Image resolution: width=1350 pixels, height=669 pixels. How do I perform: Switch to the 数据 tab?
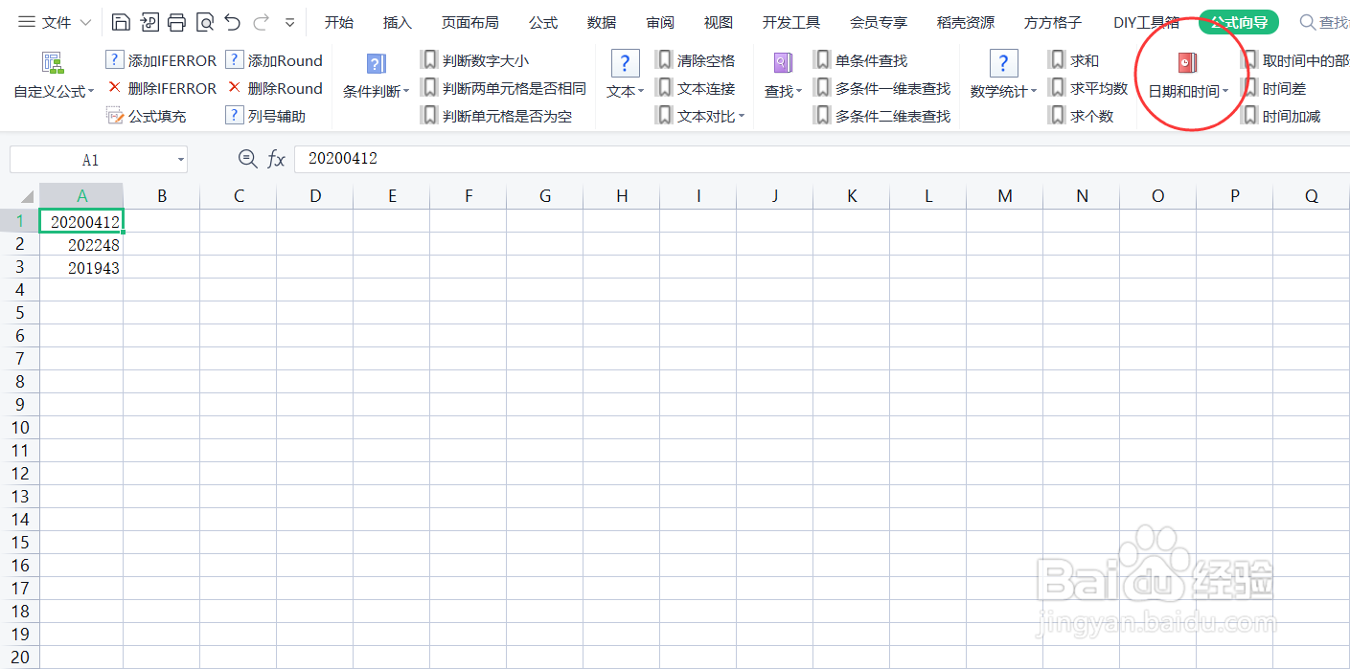click(x=602, y=22)
